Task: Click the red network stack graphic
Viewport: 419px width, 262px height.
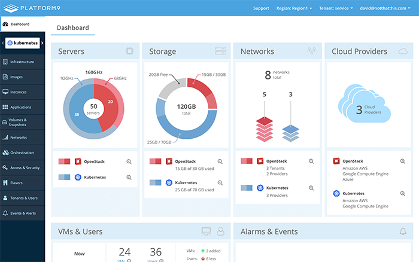Action: tap(265, 129)
